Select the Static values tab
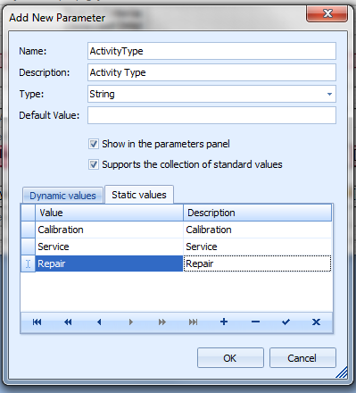Viewport: 356px width, 393px height. [139, 195]
